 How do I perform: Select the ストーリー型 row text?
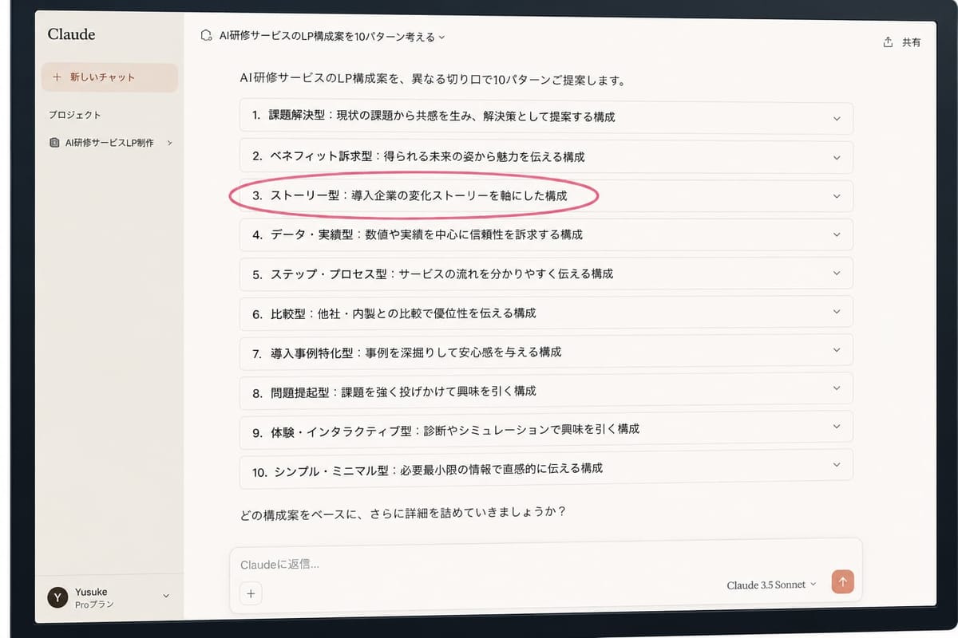coord(409,195)
